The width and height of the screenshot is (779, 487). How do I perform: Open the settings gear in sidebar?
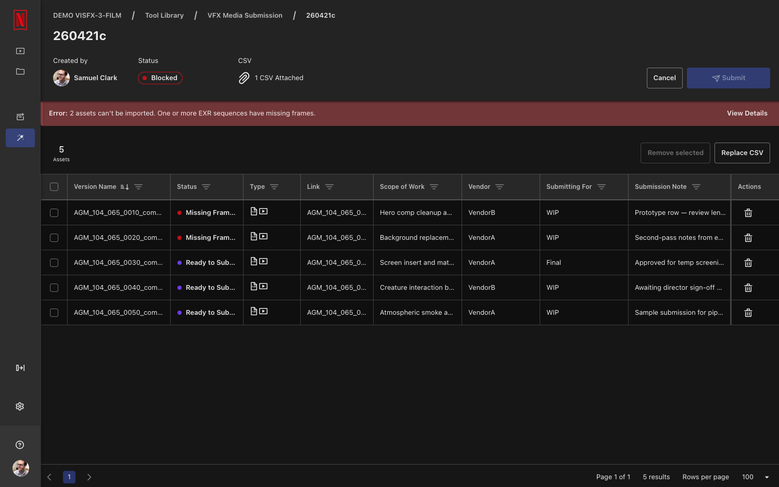[20, 406]
